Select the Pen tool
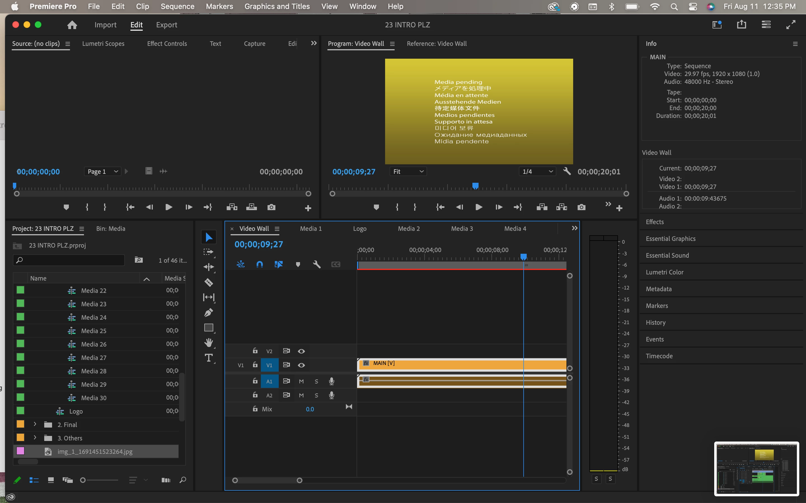The image size is (806, 503). click(x=208, y=312)
